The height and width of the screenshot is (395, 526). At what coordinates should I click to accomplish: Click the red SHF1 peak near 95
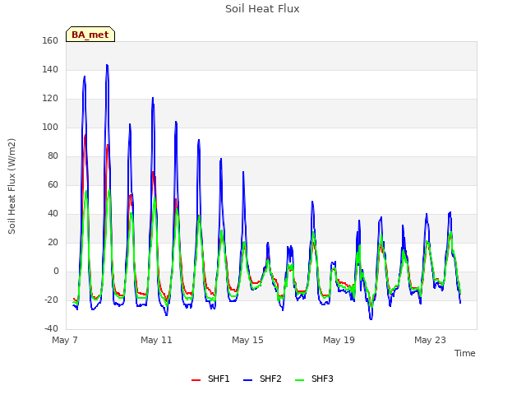pyautogui.click(x=85, y=135)
